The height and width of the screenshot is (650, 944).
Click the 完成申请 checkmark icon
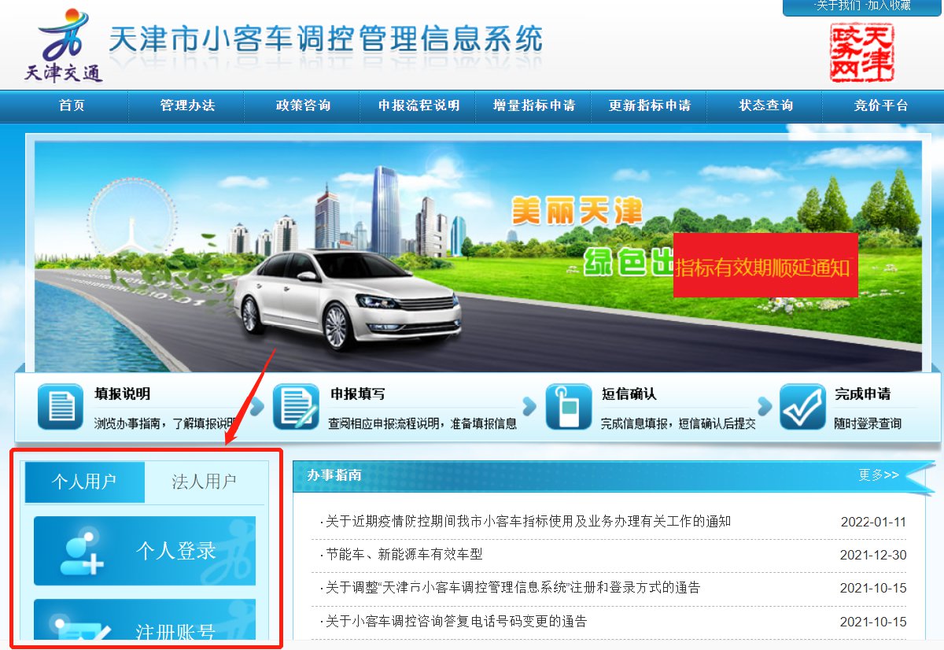pyautogui.click(x=802, y=407)
